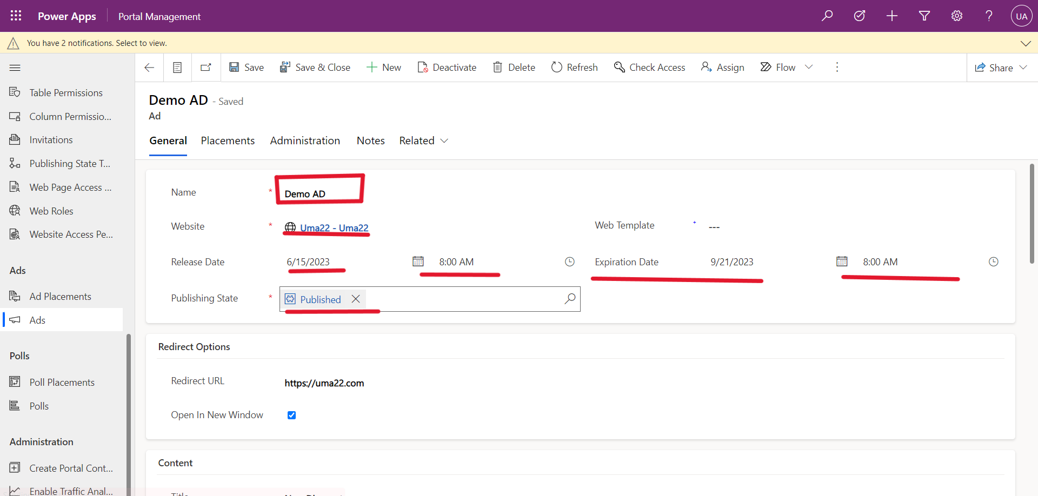Open the Published publishing state link

pos(320,300)
